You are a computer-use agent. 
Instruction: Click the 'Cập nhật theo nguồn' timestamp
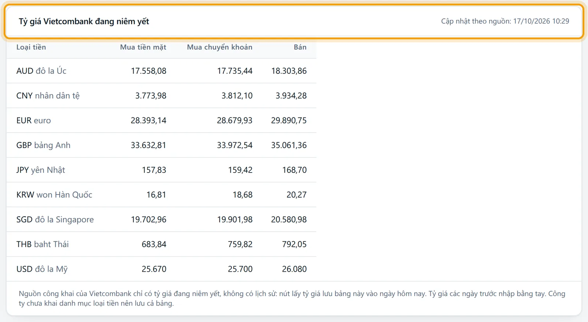[505, 21]
